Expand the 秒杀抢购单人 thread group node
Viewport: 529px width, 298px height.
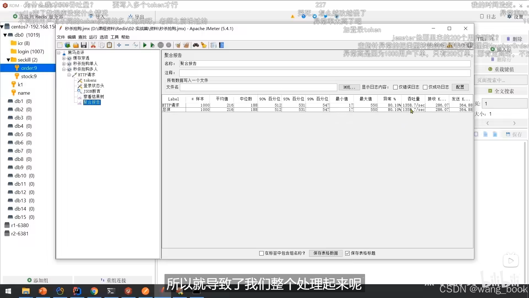point(64,64)
